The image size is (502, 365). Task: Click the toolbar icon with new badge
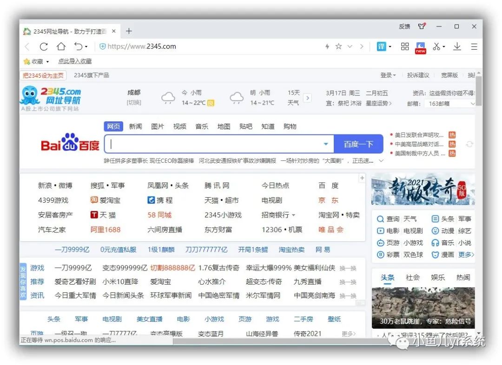(x=420, y=48)
